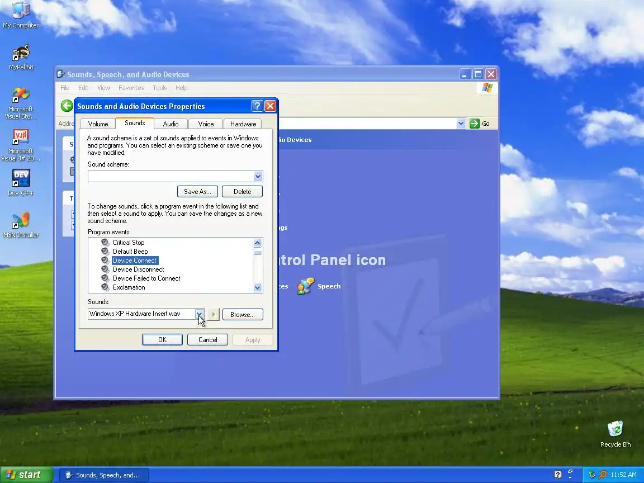Open the Favorites menu
Image resolution: width=644 pixels, height=483 pixels.
point(131,88)
